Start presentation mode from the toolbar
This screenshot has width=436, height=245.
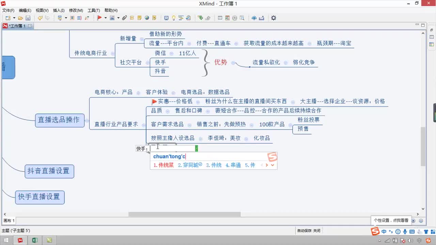(166, 18)
